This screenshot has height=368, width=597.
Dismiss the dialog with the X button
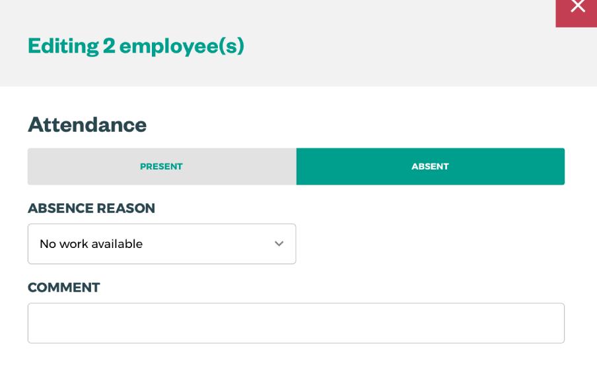(577, 8)
